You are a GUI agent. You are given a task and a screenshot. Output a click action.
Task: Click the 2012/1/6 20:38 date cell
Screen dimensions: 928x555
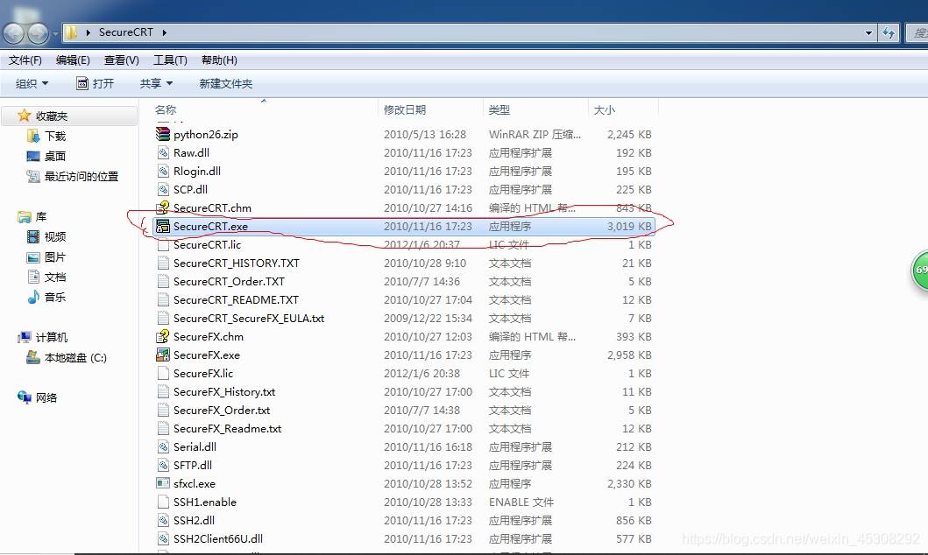[421, 374]
